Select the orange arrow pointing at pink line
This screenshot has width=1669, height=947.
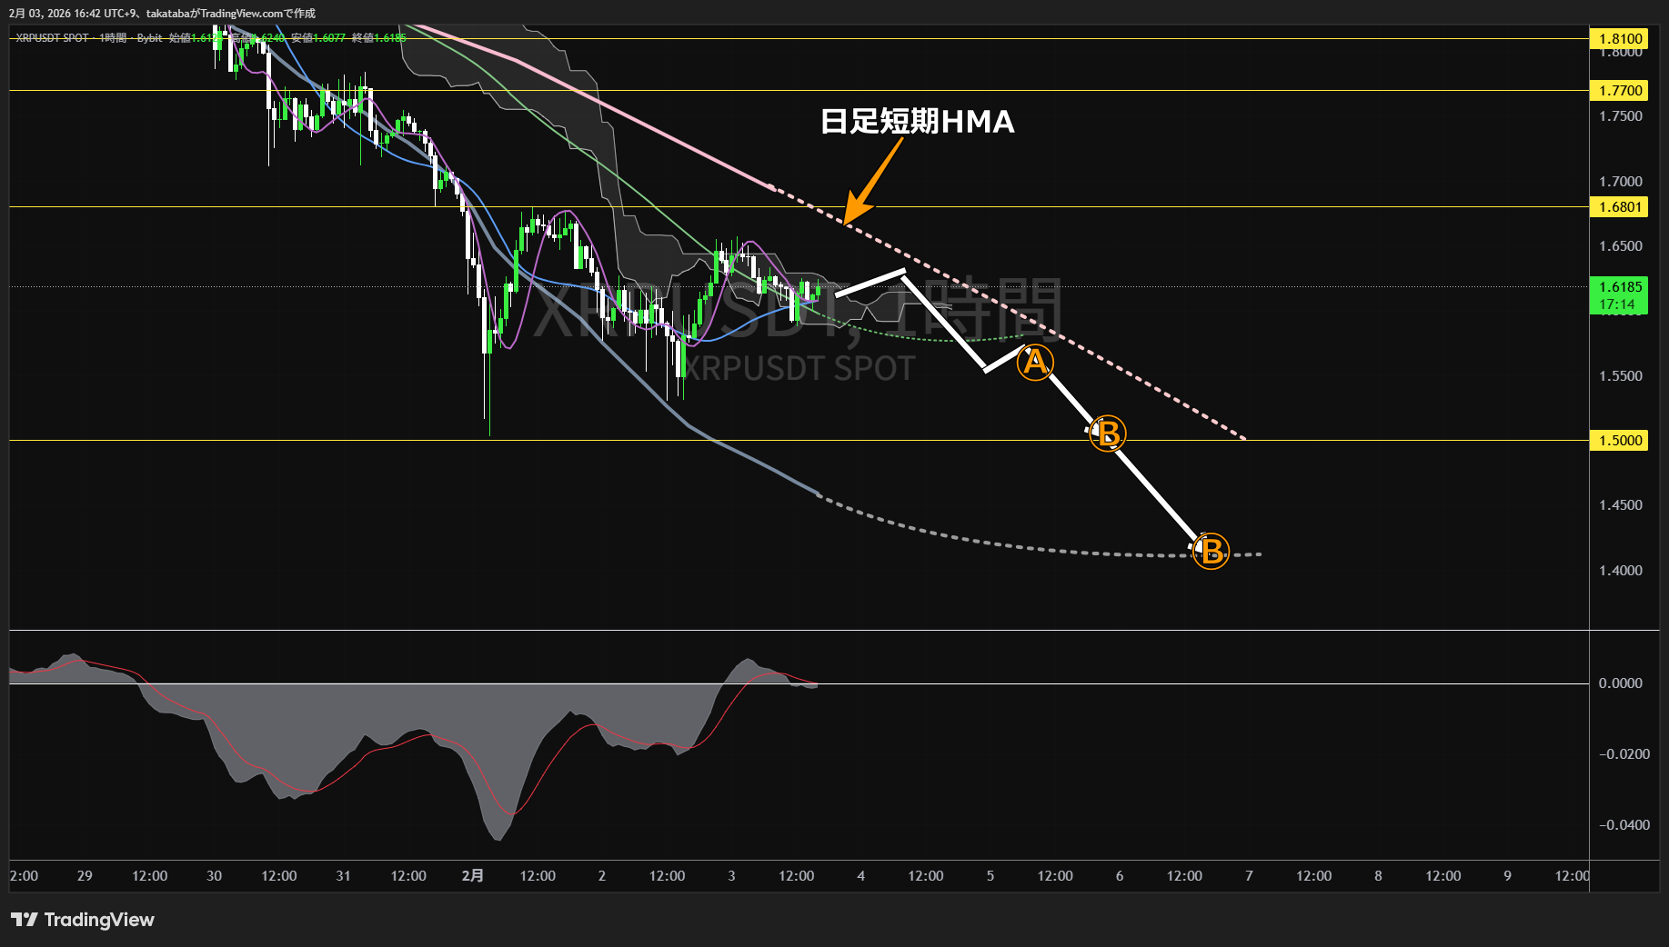[x=873, y=179]
